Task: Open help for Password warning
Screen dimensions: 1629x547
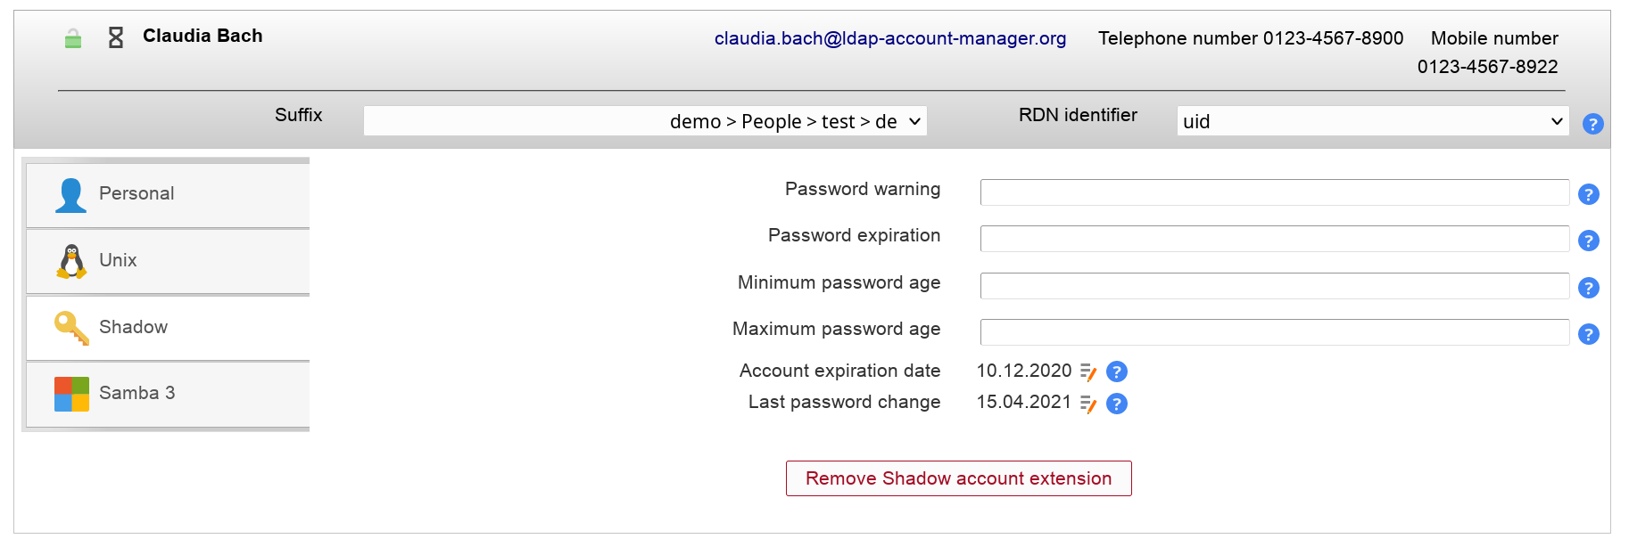Action: click(x=1588, y=194)
